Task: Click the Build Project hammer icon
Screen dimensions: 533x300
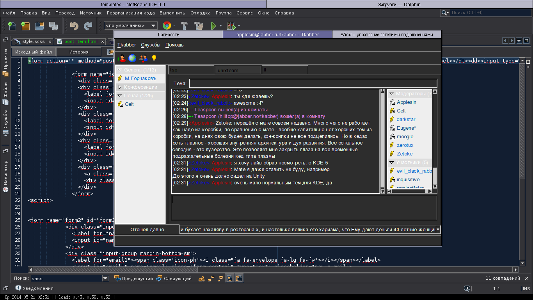Action: click(185, 26)
